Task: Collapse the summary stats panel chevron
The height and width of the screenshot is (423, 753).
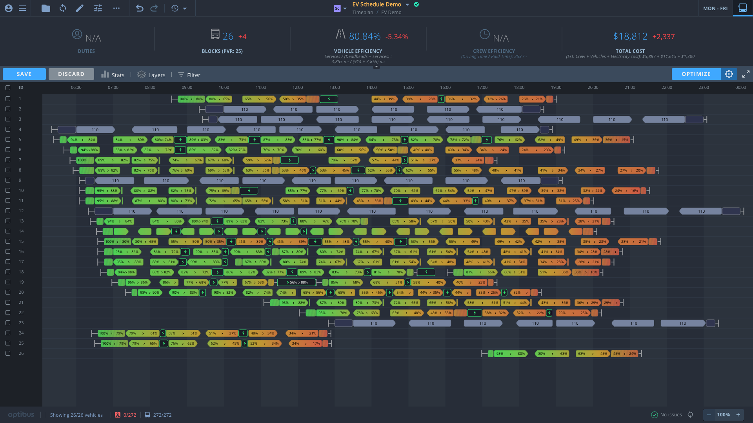Action: pyautogui.click(x=376, y=67)
